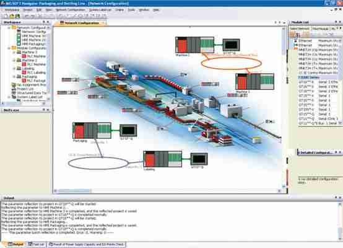Collapse the Network Configuration workspace folder
The height and width of the screenshot is (248, 343).
9,28
